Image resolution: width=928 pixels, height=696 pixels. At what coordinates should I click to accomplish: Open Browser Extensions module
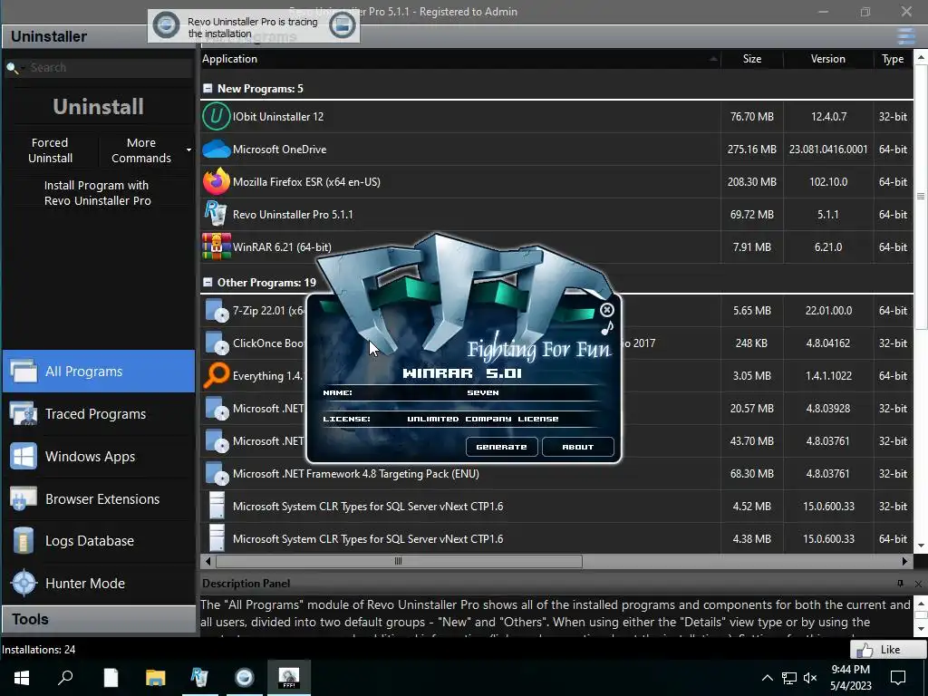pyautogui.click(x=99, y=499)
